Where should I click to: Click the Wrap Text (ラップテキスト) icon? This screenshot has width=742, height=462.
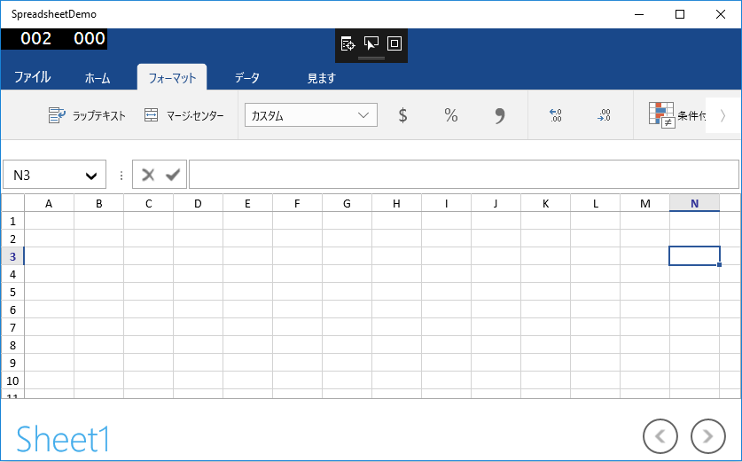[58, 115]
